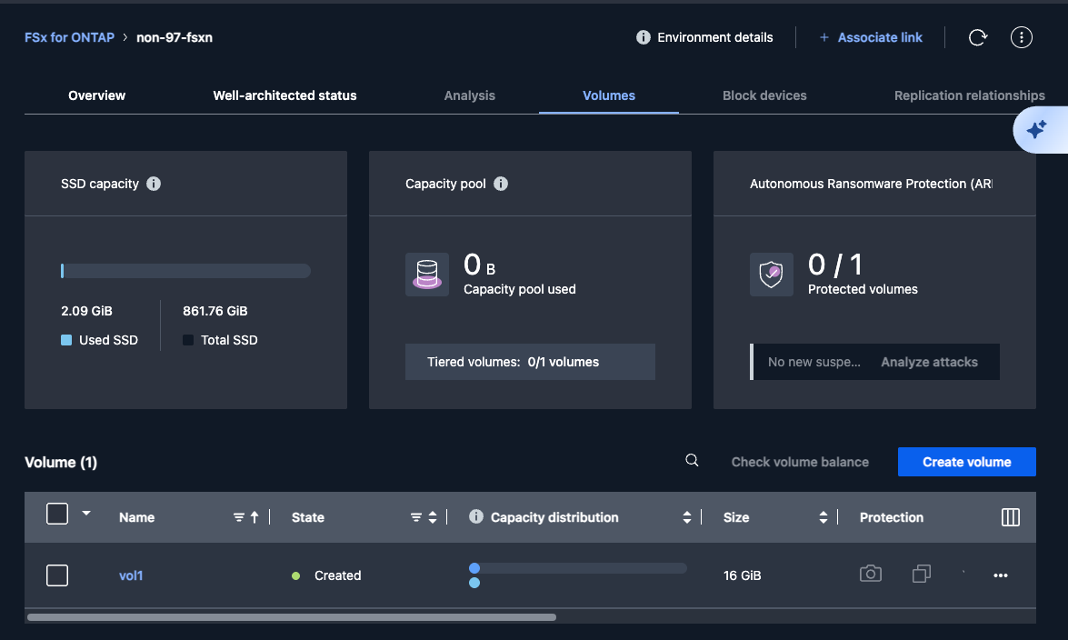Click Analyze attacks link
Screen dimensions: 1068x640
(x=929, y=362)
